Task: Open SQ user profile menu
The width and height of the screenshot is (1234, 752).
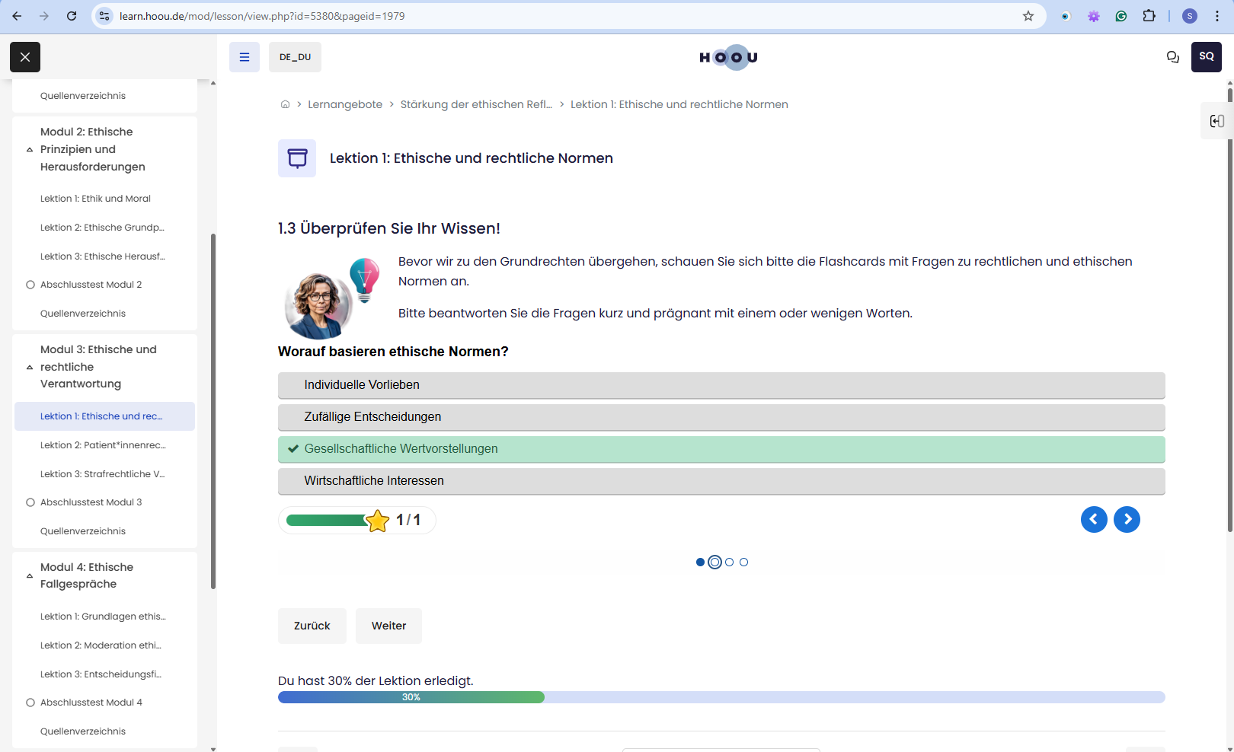Action: (x=1207, y=57)
